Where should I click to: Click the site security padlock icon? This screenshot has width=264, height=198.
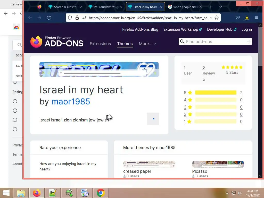tap(77, 18)
